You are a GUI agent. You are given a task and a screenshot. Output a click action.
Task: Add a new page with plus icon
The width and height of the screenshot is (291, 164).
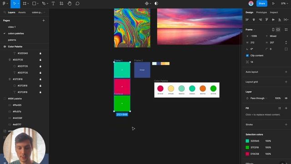coord(44,20)
